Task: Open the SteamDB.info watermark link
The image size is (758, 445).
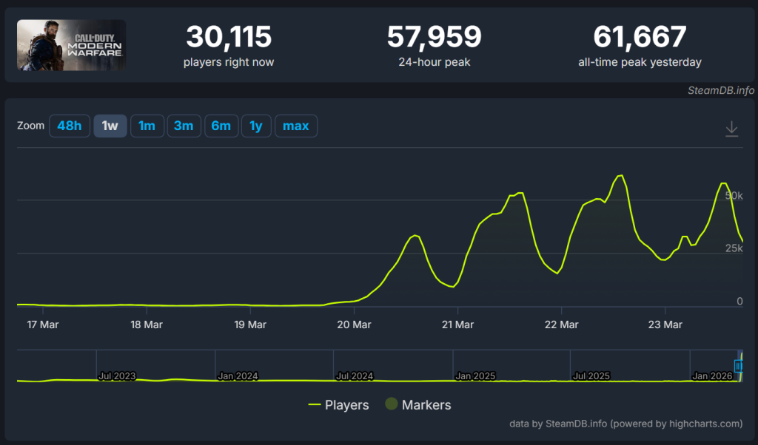Action: 720,90
